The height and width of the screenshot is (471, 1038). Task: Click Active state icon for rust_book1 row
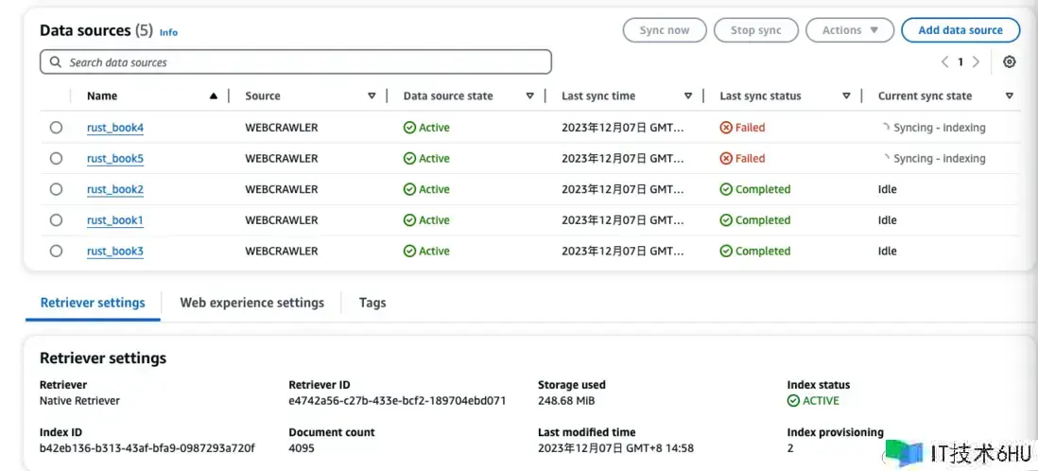[409, 220]
